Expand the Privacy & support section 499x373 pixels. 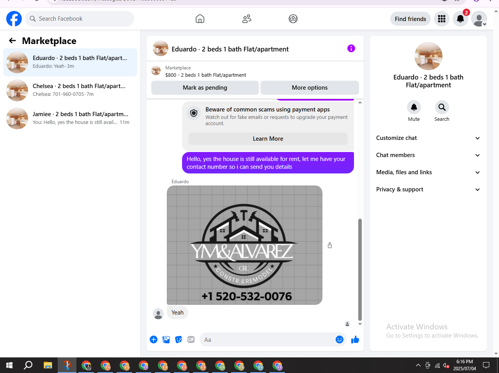click(x=428, y=189)
